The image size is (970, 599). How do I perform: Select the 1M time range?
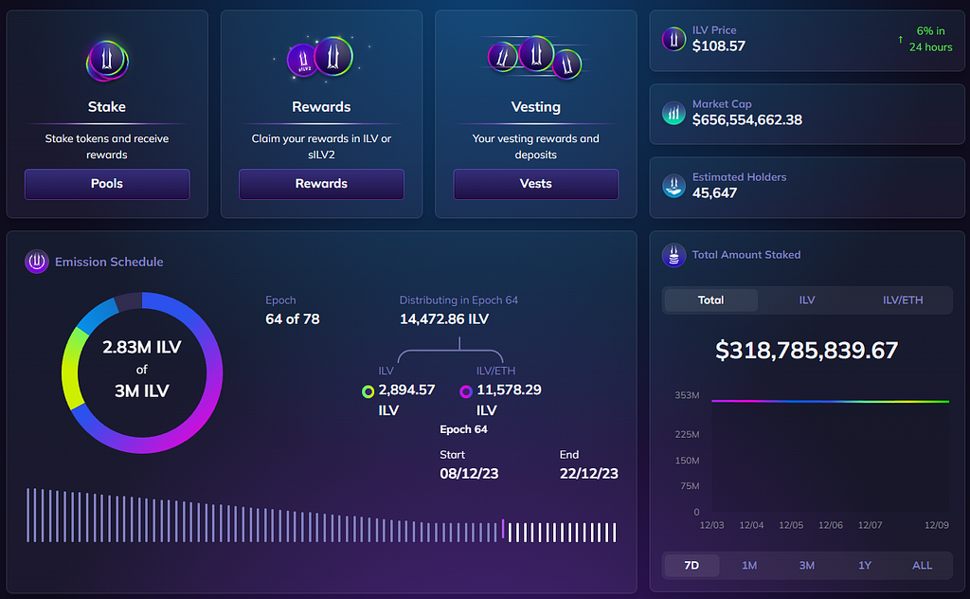click(x=749, y=565)
